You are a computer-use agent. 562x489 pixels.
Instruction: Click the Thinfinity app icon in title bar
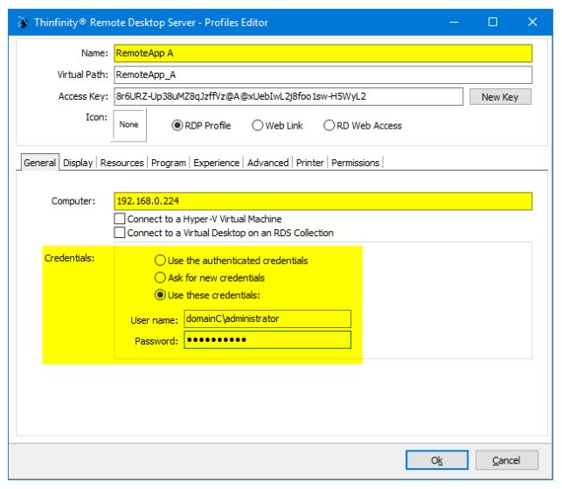click(23, 22)
